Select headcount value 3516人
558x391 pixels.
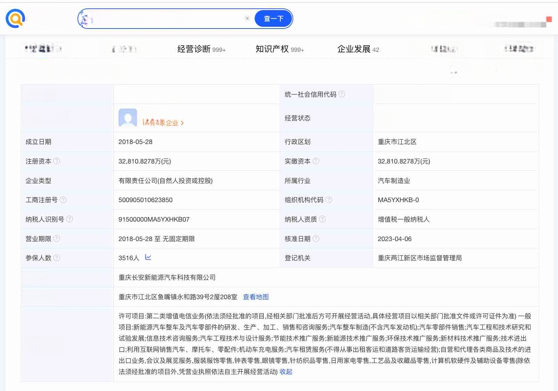tap(129, 258)
